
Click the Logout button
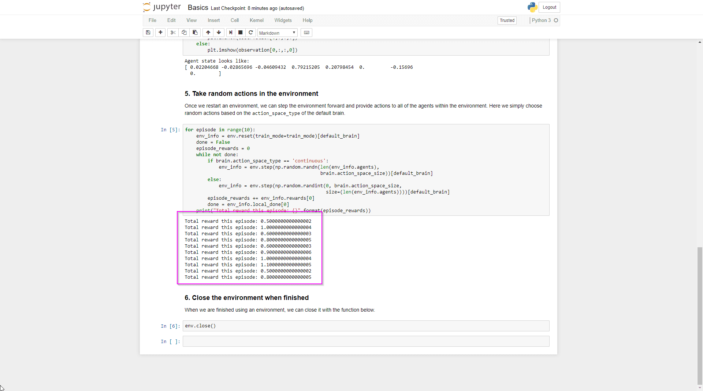point(549,7)
